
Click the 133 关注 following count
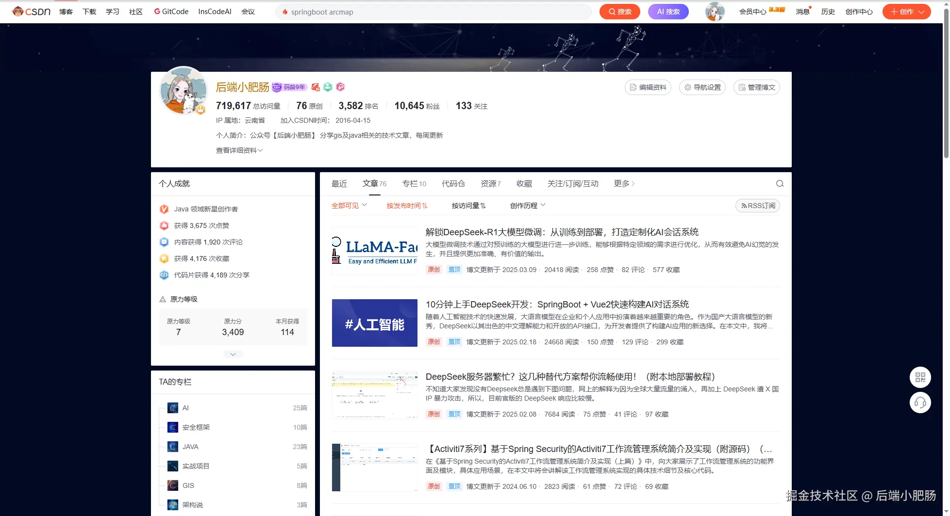click(x=471, y=106)
